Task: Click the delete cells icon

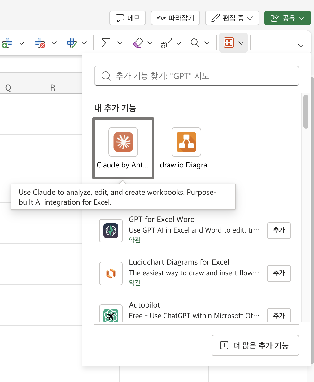Action: click(40, 43)
